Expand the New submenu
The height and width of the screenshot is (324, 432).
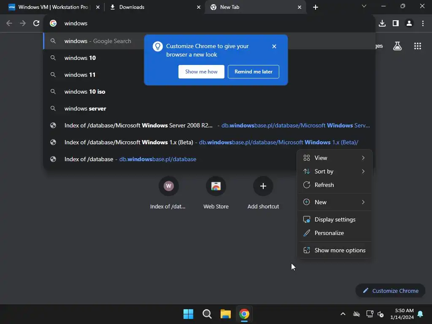pos(335,202)
